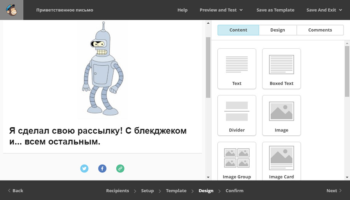Click the Facebook share icon
Screen dimensions: 350x200
coord(102,168)
